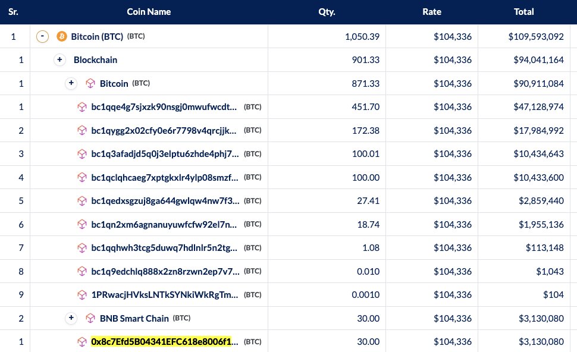
Task: Select the total $104
Action: [x=553, y=294]
